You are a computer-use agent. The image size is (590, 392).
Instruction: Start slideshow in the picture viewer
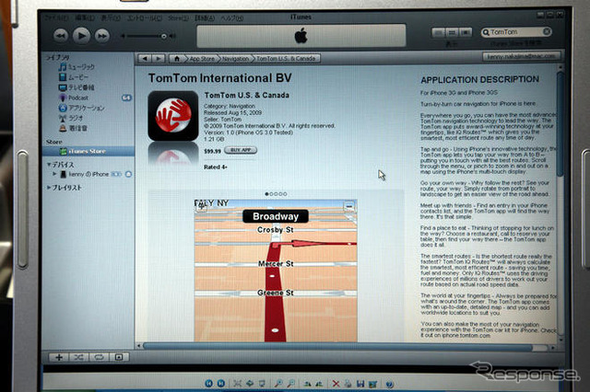click(x=262, y=384)
